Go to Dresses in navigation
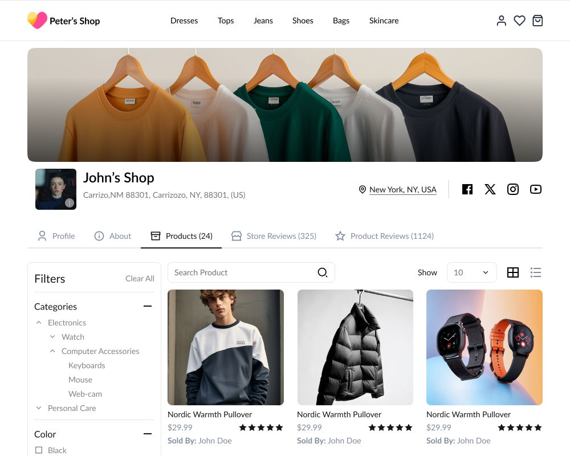Image resolution: width=570 pixels, height=456 pixels. point(184,21)
